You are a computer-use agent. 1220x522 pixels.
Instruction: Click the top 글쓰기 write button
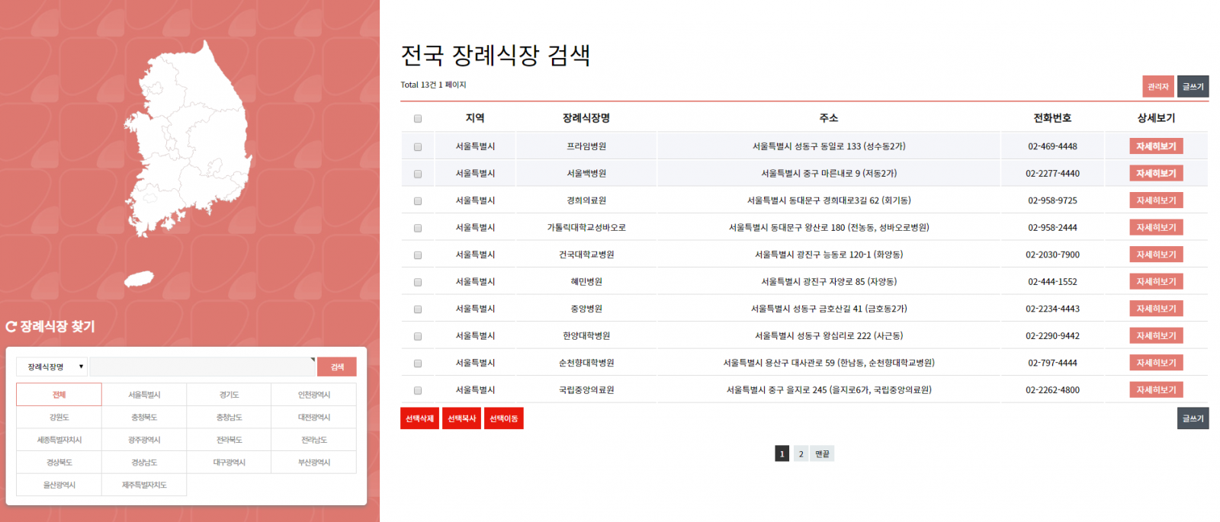[x=1193, y=87]
